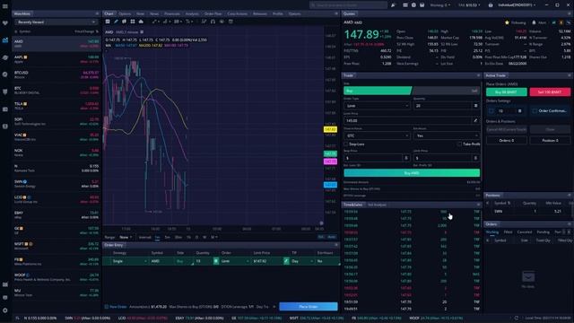Open the trend line tool dropdown in chart toolbar
Screen dimensions: 574x323
[155, 22]
